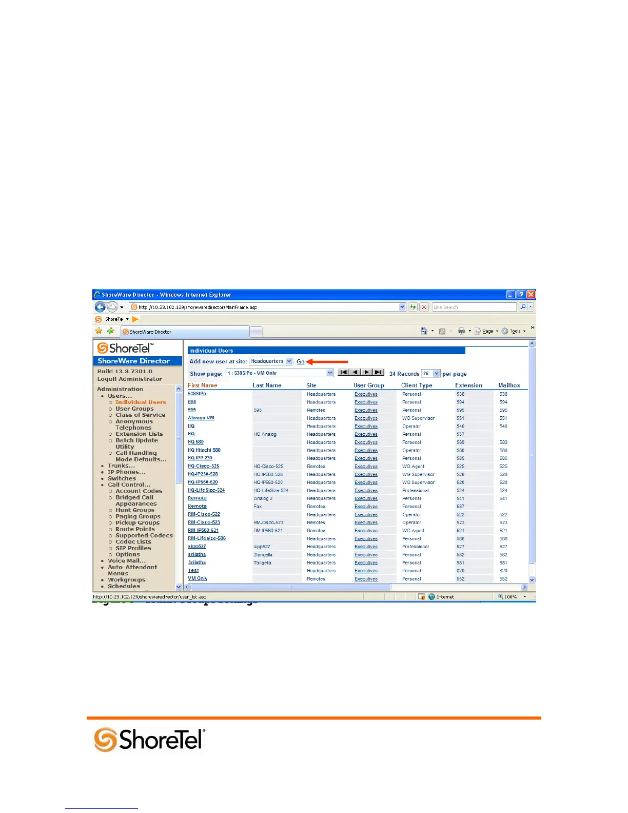Click Executives group in the Srilatha row
Image resolution: width=628 pixels, height=813 pixels.
coord(366,563)
